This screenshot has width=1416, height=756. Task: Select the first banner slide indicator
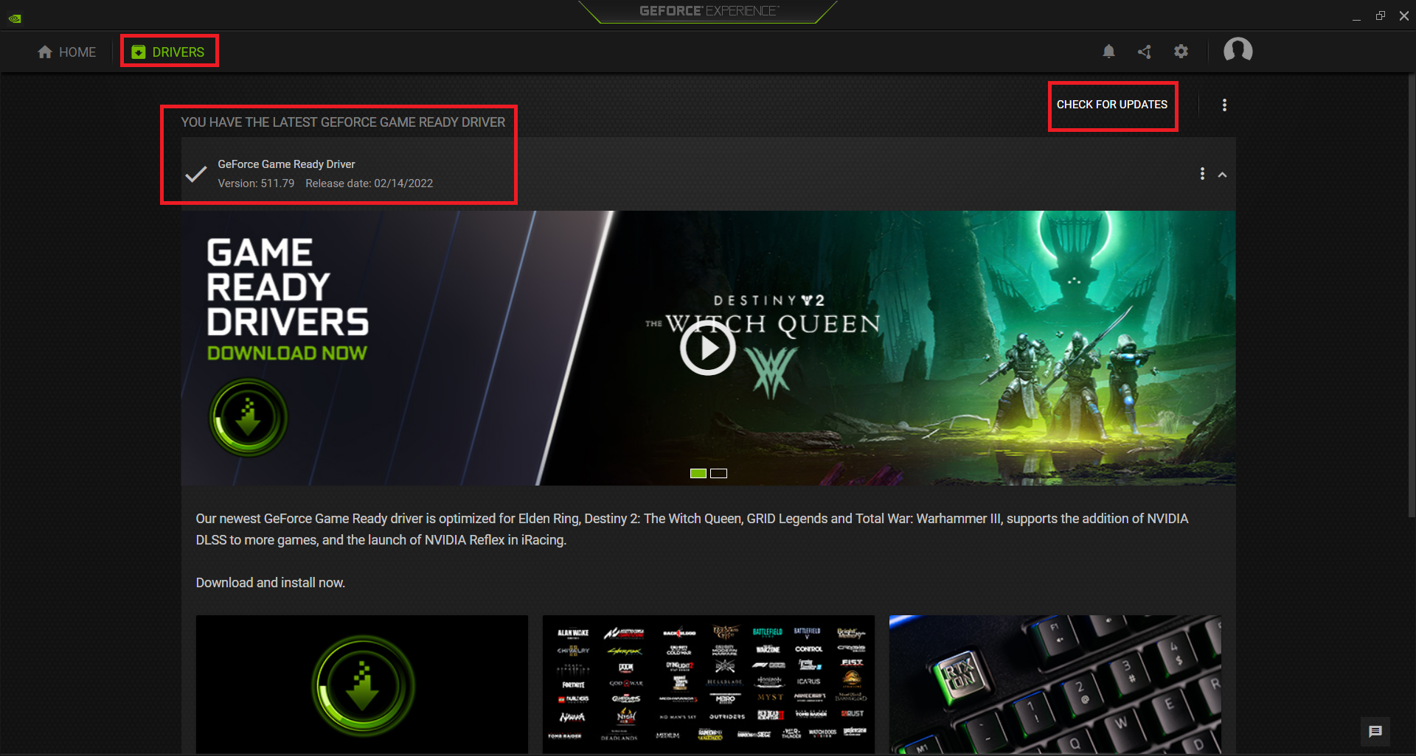[x=698, y=473]
